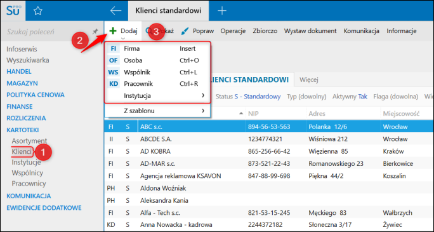Select the AD KOBRA client row
Screen dimensions: 434x232
[x=269, y=151]
